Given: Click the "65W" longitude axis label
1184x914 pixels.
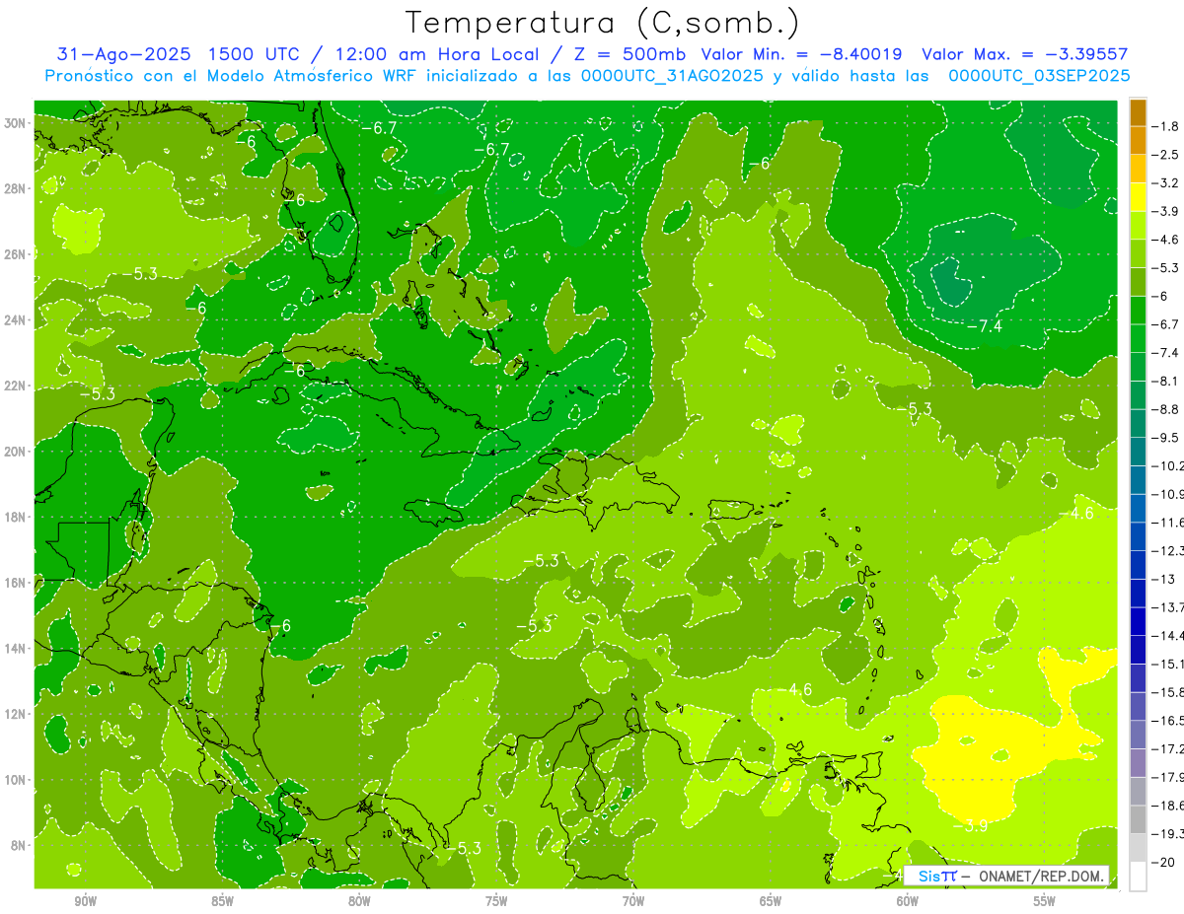Looking at the screenshot, I should (x=771, y=902).
